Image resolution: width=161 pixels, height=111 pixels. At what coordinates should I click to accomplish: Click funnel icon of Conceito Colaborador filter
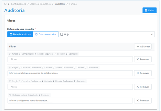(10, 68)
